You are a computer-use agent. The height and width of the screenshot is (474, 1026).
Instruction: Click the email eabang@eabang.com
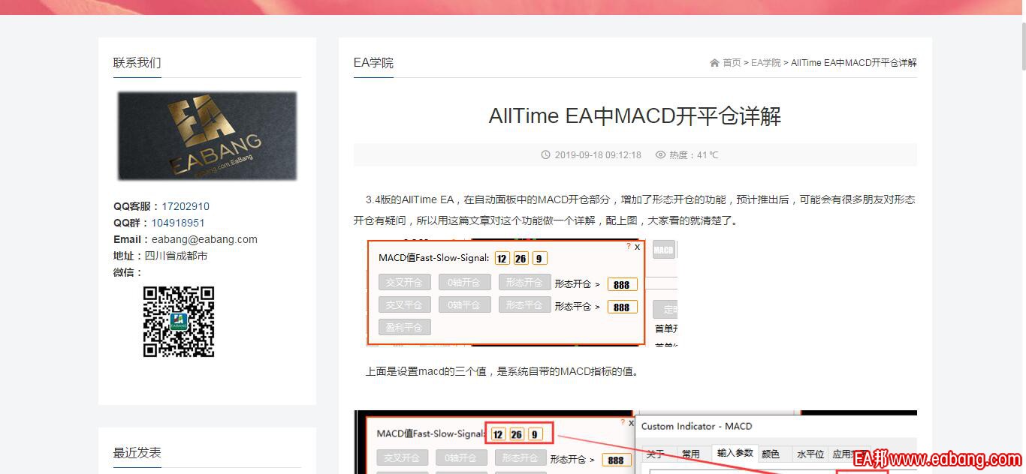[204, 239]
